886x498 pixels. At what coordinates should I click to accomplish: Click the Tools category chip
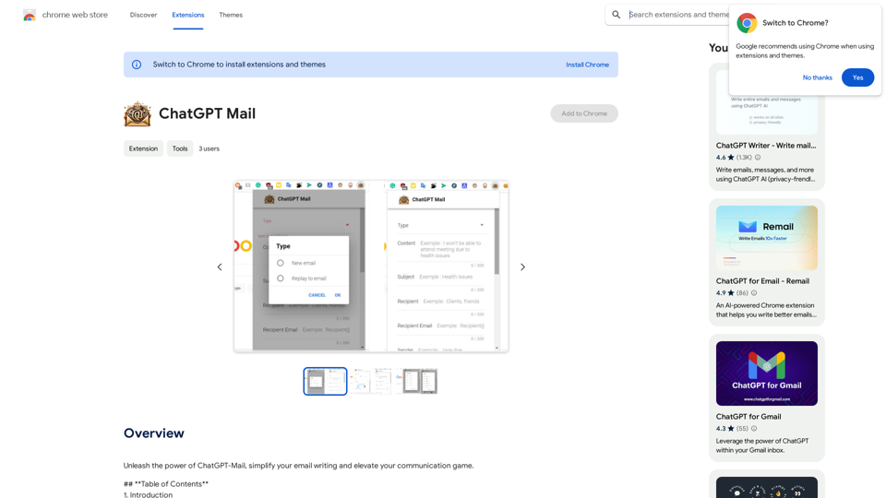click(x=180, y=148)
